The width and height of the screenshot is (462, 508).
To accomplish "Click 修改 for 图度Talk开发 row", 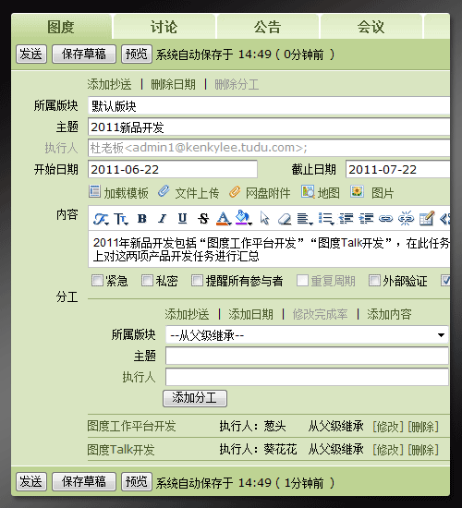I will (x=388, y=450).
